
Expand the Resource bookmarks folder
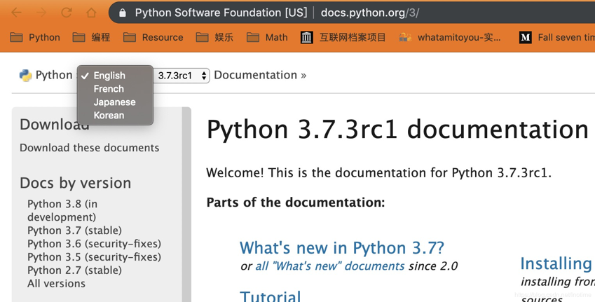point(153,37)
